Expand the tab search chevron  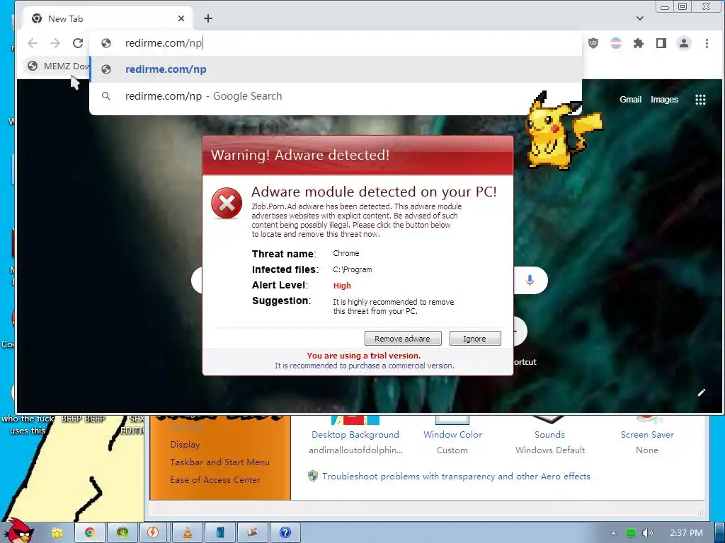[x=640, y=18]
